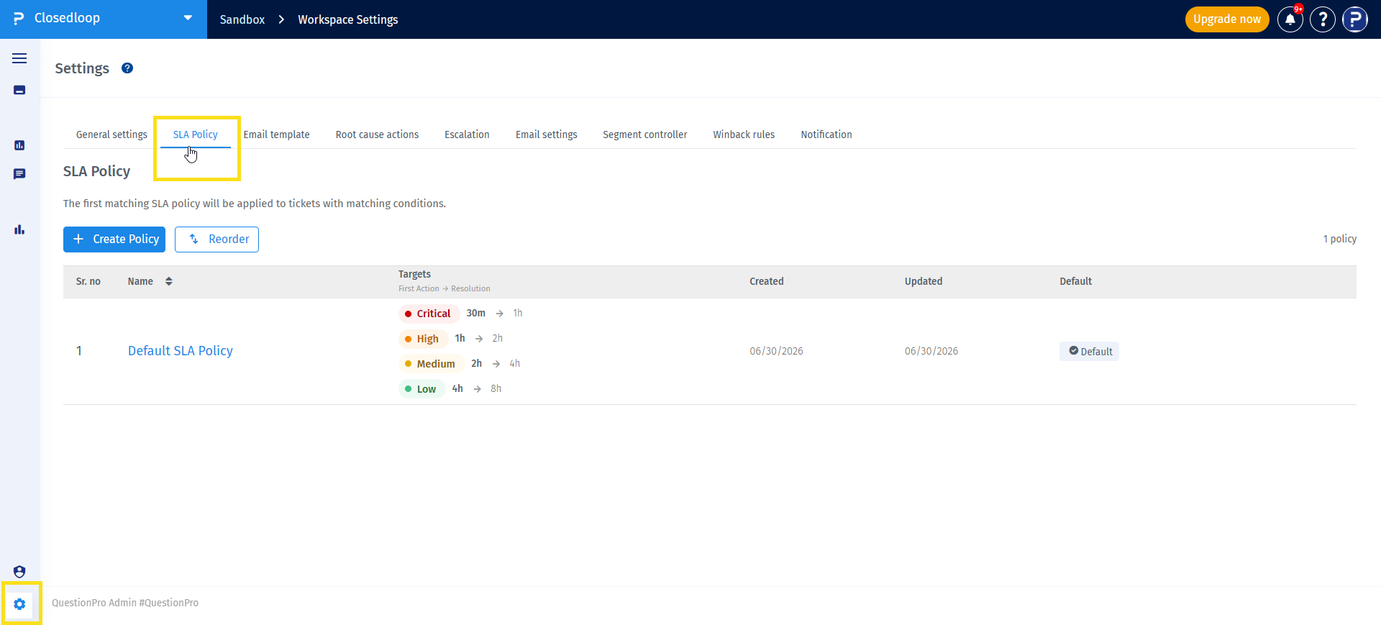This screenshot has height=625, width=1381.
Task: Open the hamburger menu in the sidebar
Action: [19, 58]
